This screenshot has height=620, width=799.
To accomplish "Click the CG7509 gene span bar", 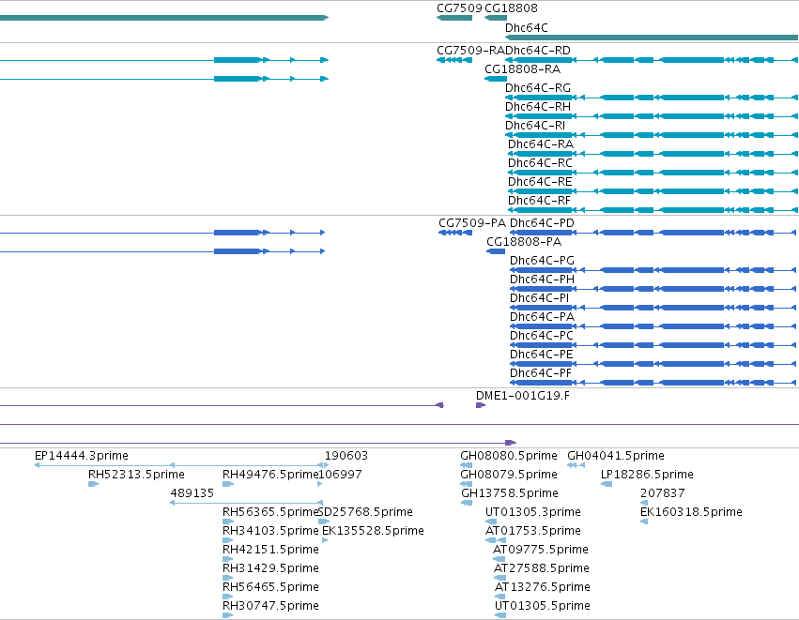I will pyautogui.click(x=454, y=18).
